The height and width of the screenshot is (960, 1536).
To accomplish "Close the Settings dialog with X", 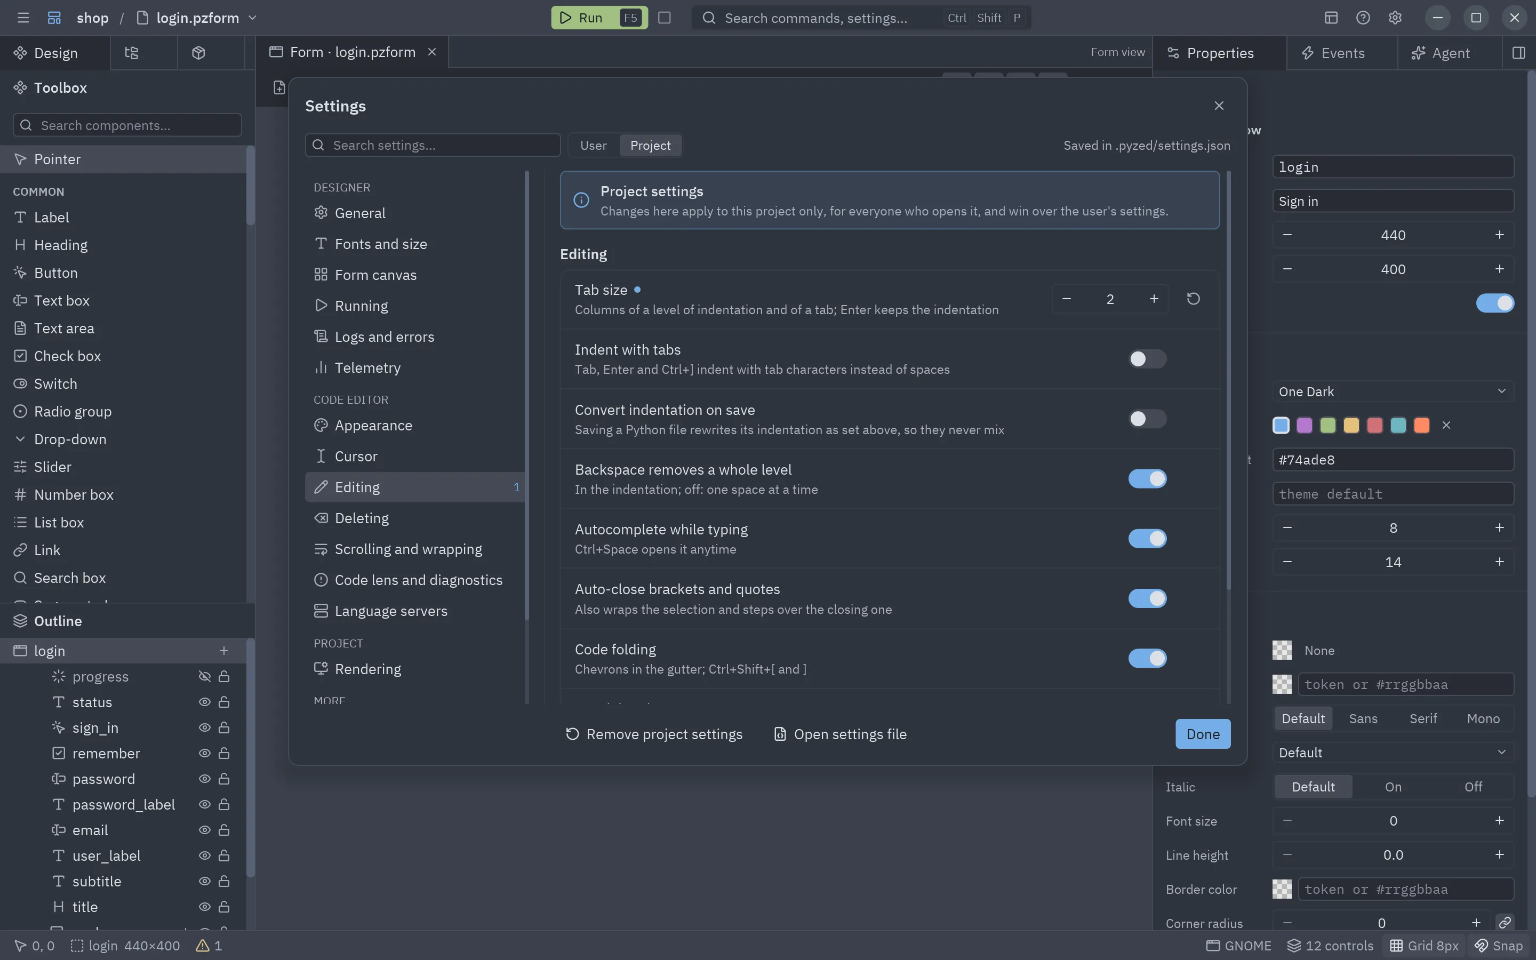I will click(x=1219, y=106).
